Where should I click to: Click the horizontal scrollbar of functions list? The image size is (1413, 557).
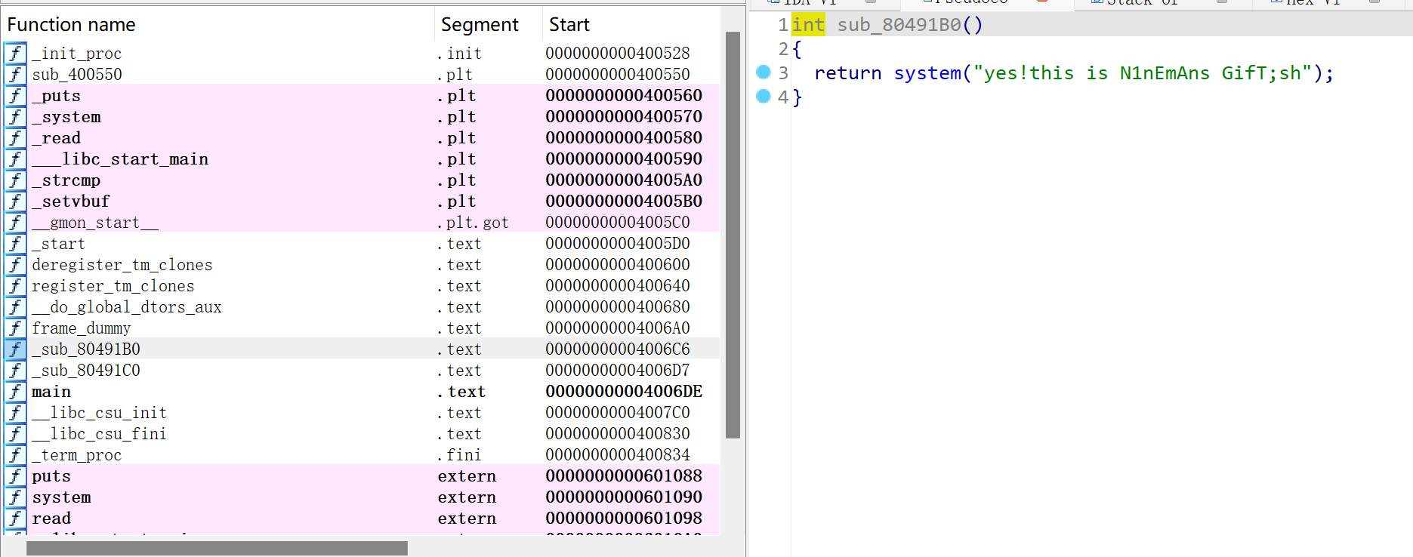click(x=217, y=548)
